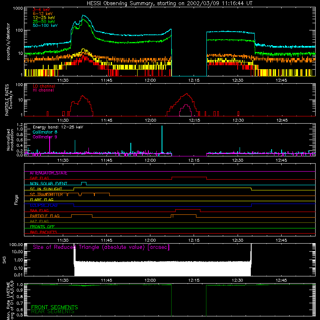
Task: Click the ECLIPSE_FLAG label
Action: click(44, 205)
